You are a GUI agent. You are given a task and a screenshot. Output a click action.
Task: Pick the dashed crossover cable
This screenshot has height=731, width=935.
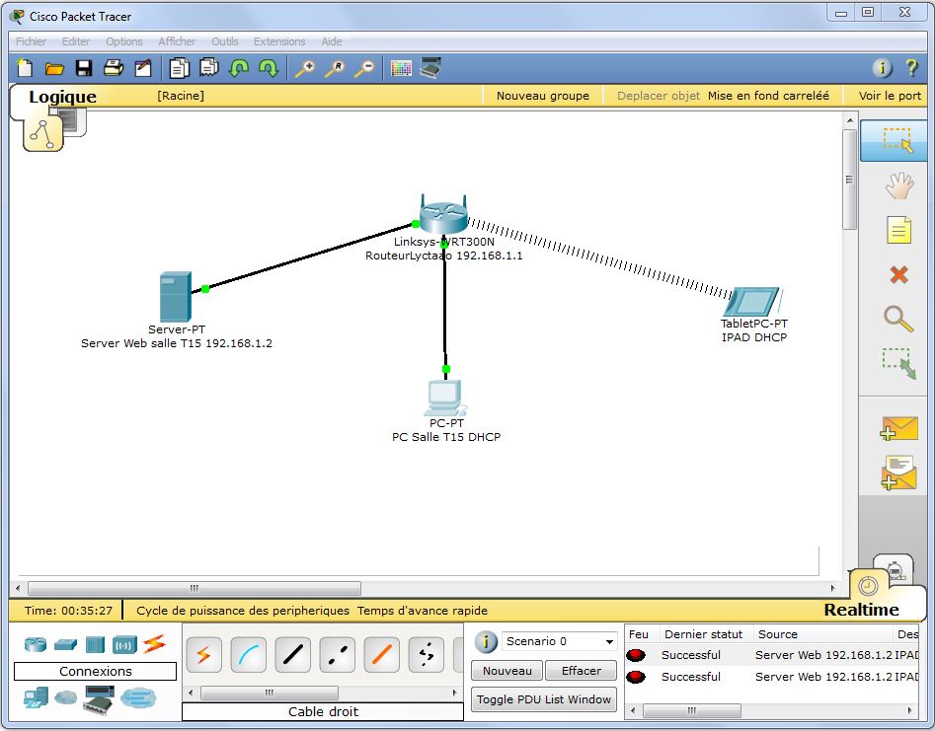(x=337, y=655)
